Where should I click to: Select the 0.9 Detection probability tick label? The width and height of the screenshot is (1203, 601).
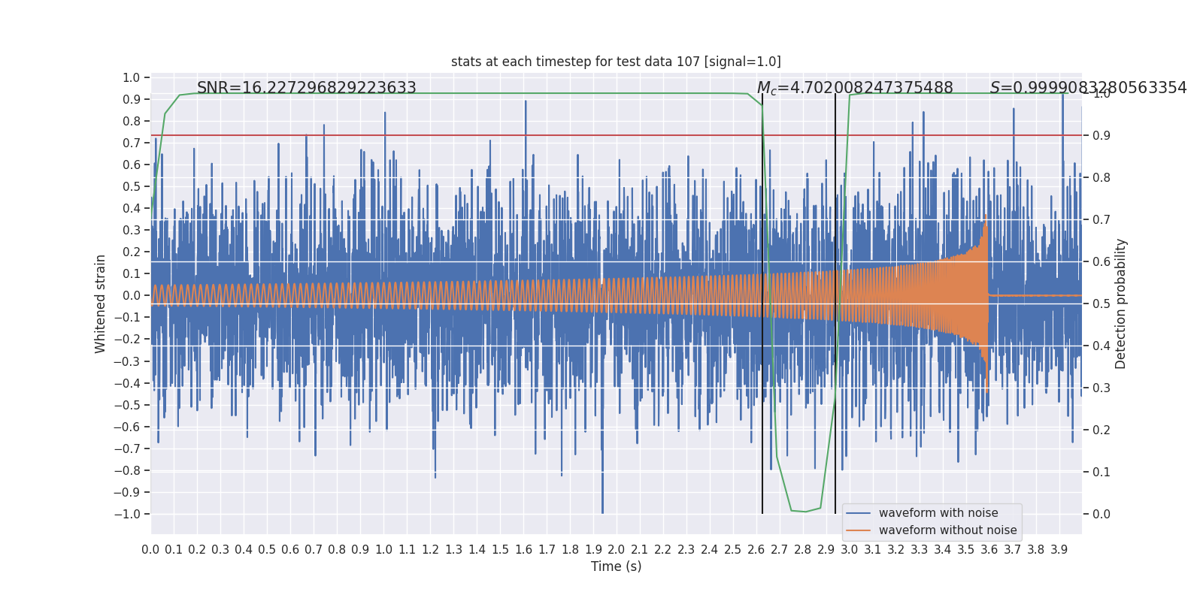click(1101, 136)
